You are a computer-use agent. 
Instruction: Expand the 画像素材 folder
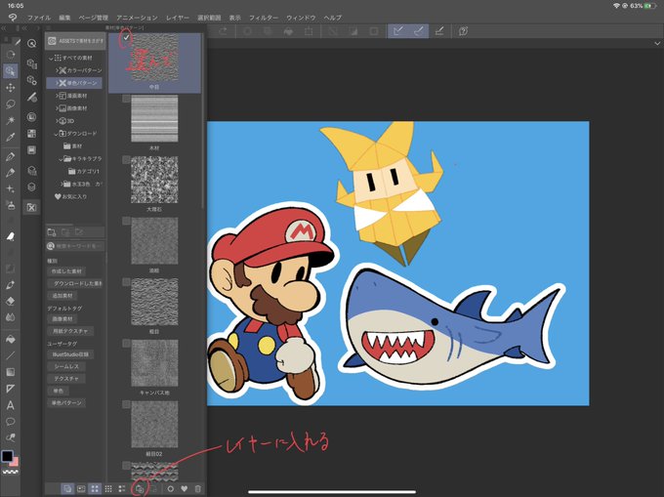pos(57,108)
